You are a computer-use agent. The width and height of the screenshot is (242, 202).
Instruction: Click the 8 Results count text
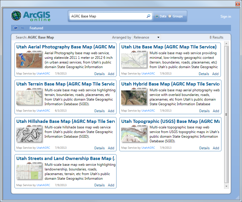pos(216,37)
